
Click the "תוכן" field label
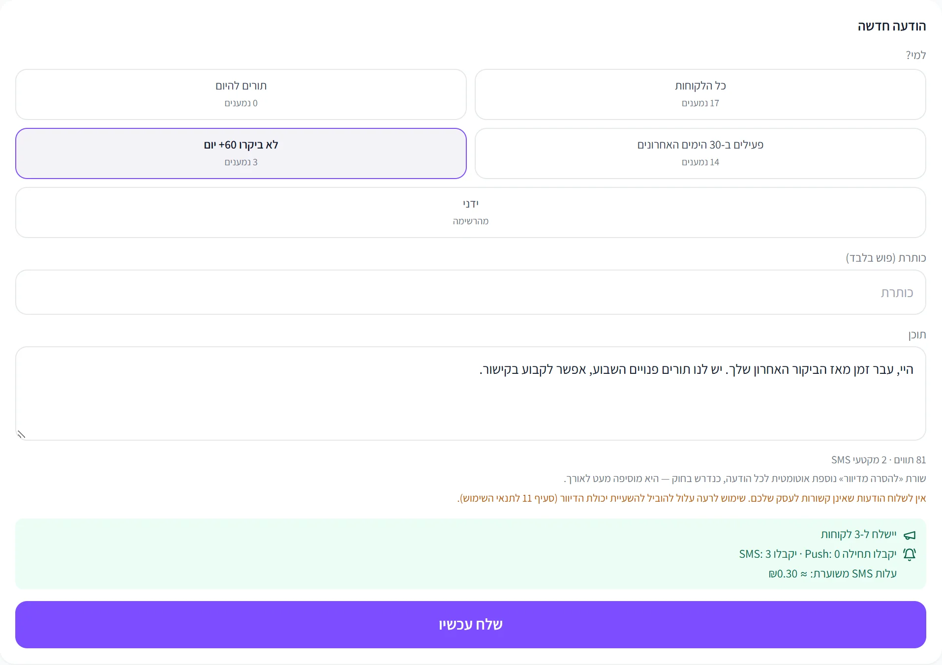click(x=917, y=334)
